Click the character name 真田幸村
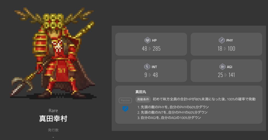 tap(53, 119)
